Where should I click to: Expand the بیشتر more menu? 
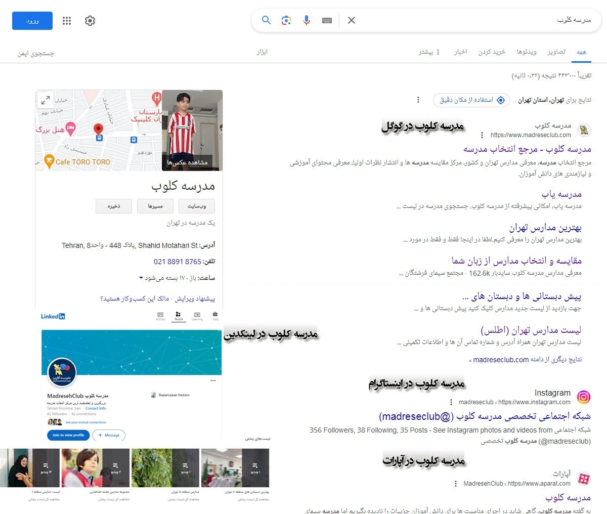429,52
